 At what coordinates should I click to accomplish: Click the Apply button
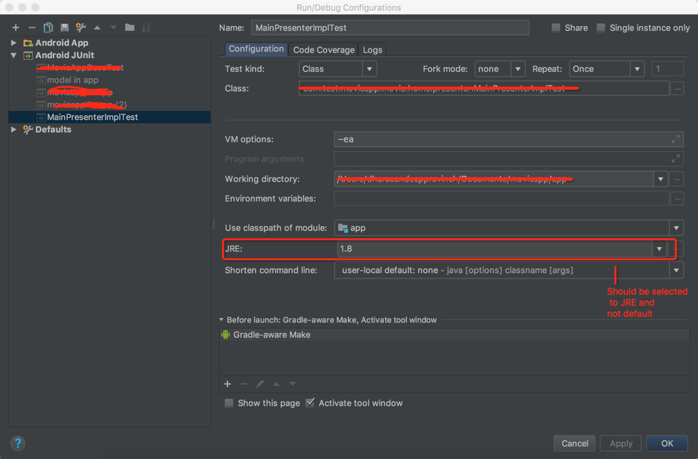click(x=620, y=443)
